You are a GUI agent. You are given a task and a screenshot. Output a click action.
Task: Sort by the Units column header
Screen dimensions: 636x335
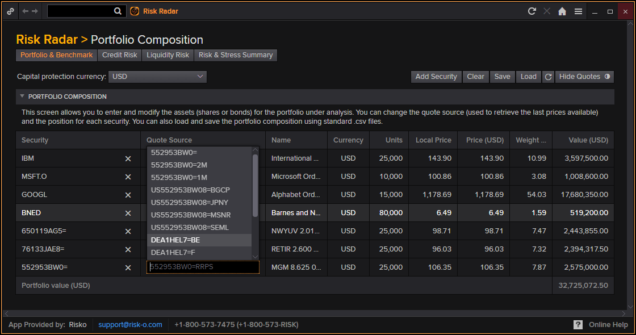389,140
